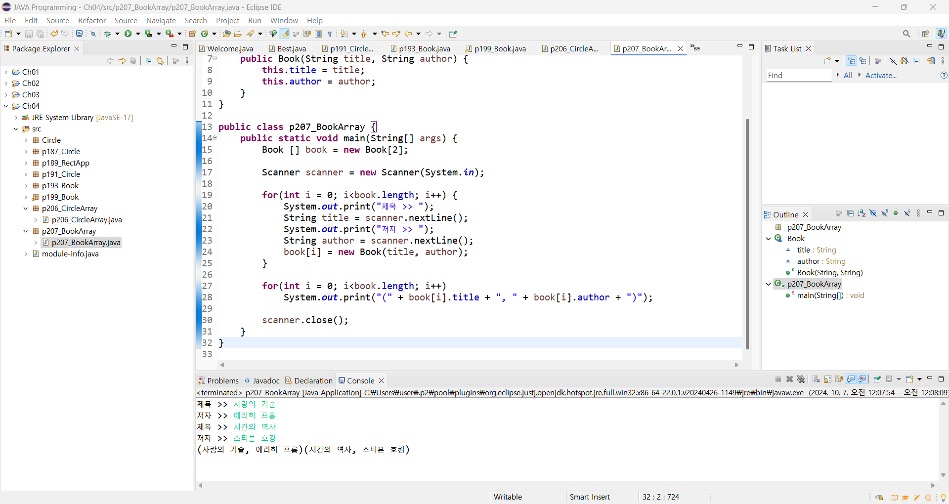
Task: Open the File menu
Action: click(10, 20)
